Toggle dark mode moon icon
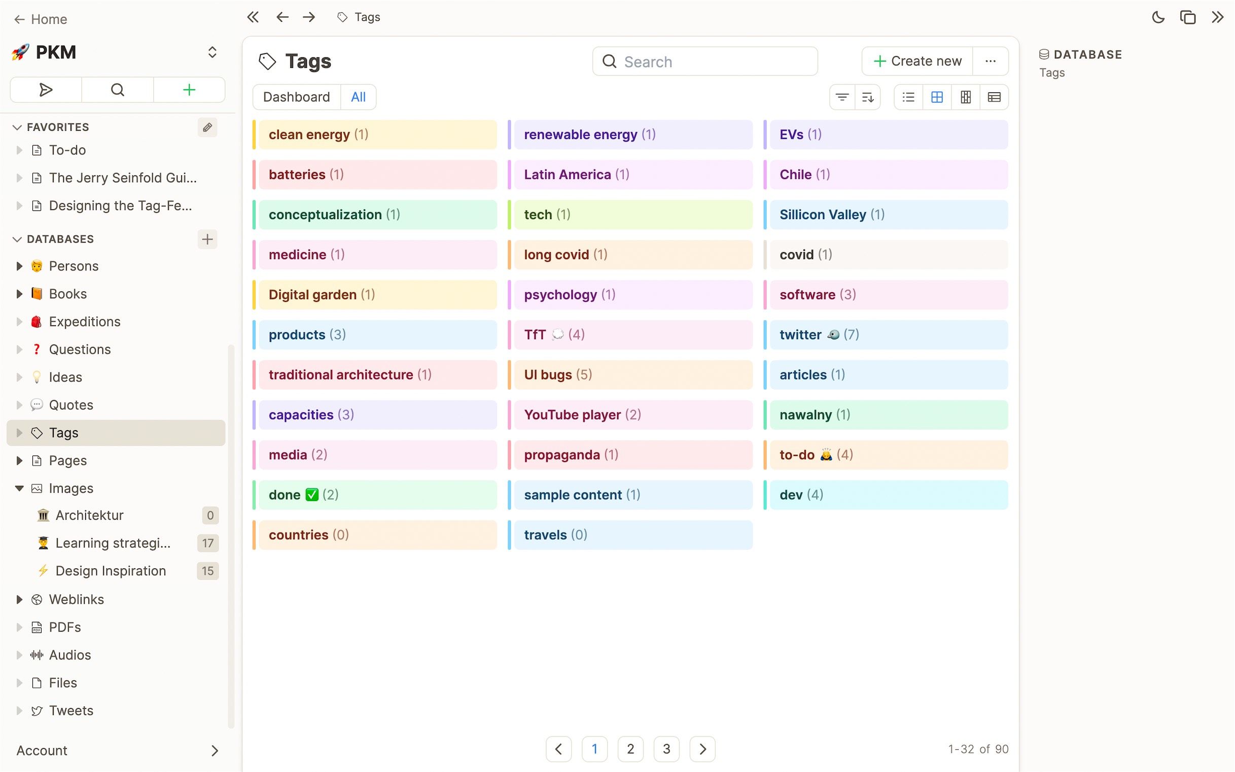 tap(1157, 17)
